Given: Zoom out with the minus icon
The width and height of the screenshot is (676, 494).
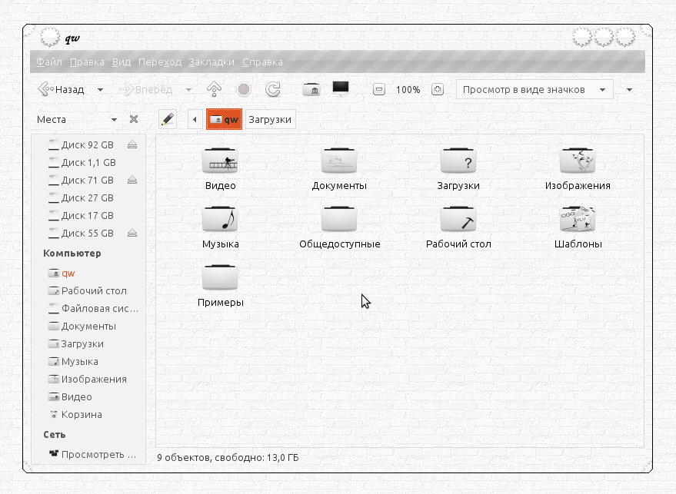Looking at the screenshot, I should 379,90.
